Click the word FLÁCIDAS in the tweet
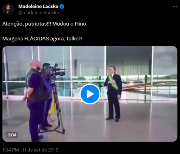180x154 pixels. [37, 39]
